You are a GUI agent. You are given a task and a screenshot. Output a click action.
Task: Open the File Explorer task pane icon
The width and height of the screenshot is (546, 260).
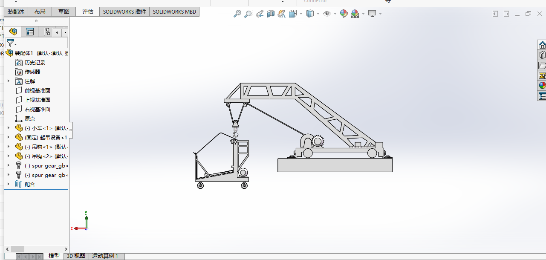tap(542, 65)
